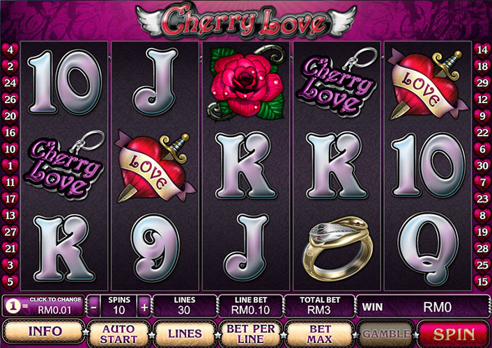
Task: Click the Line Bet RM0.10 display
Action: [x=250, y=306]
